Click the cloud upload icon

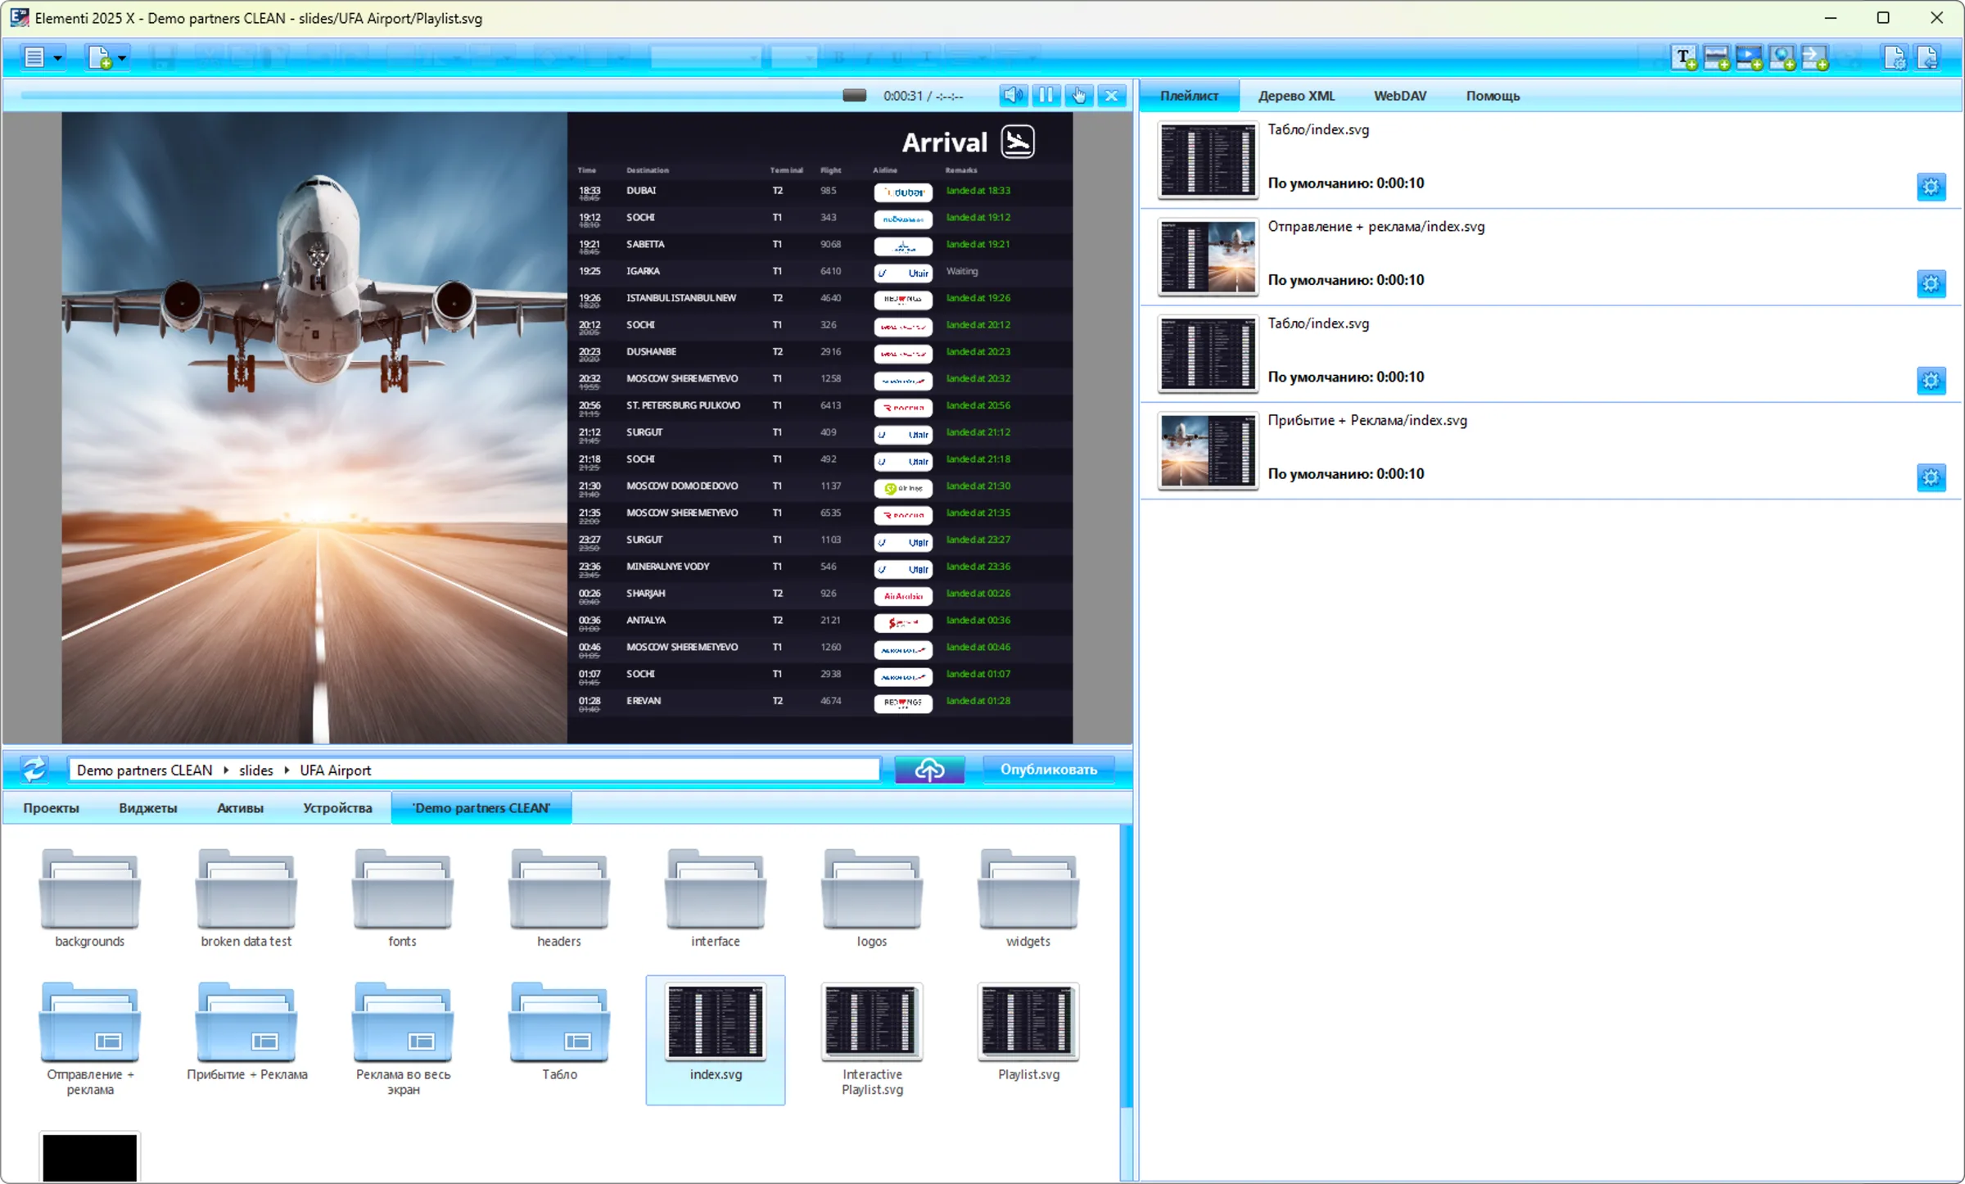[929, 770]
